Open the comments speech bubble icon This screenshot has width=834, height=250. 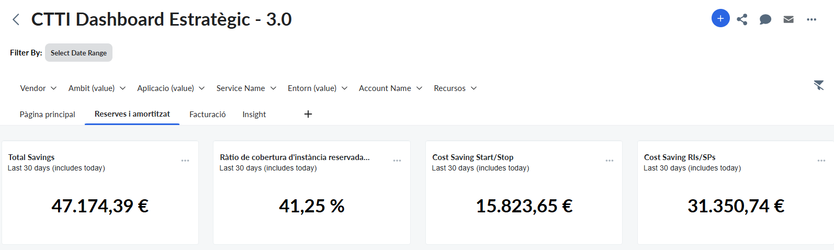pos(765,19)
